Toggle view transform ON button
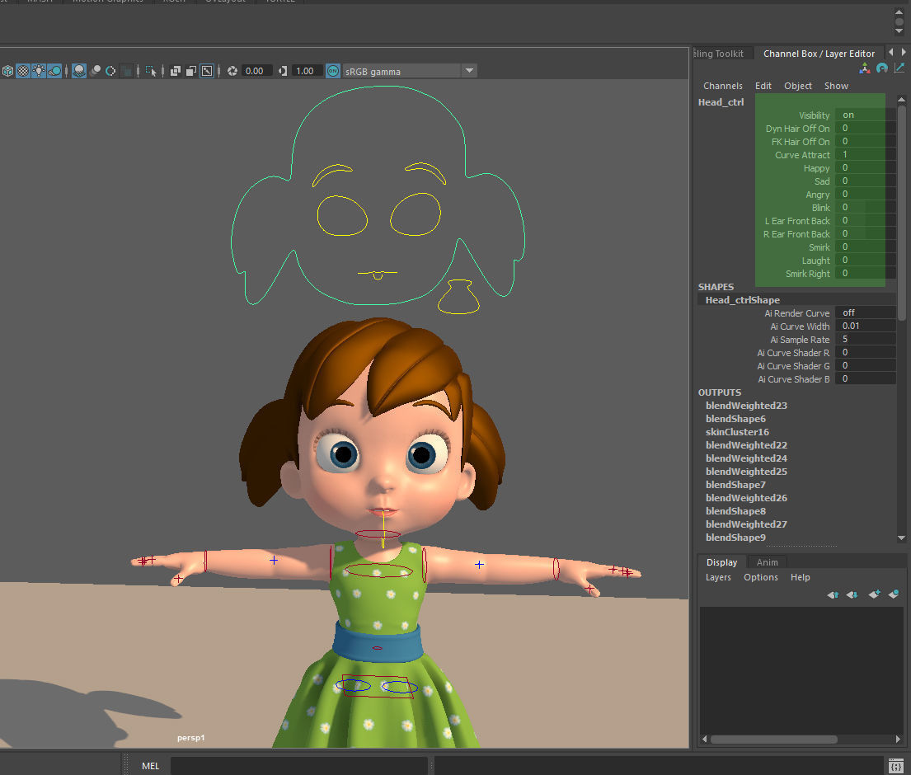This screenshot has width=911, height=775. pos(333,71)
